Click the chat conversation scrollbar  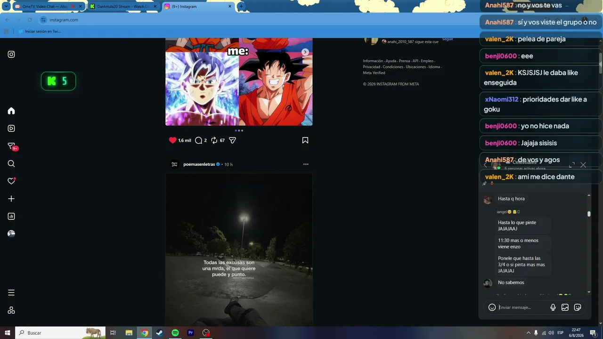click(589, 214)
